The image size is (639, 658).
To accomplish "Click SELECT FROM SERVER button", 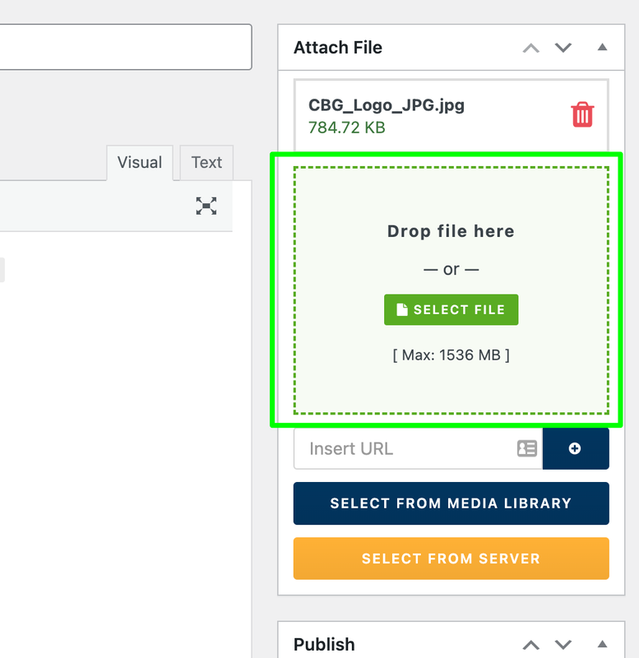I will (x=451, y=558).
